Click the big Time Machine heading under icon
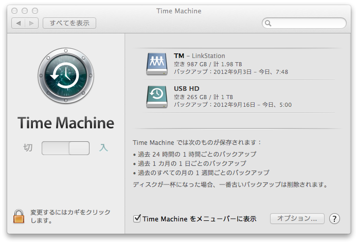This screenshot has height=244, width=358. point(66,123)
